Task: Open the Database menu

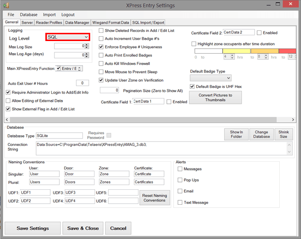Action: click(28, 14)
